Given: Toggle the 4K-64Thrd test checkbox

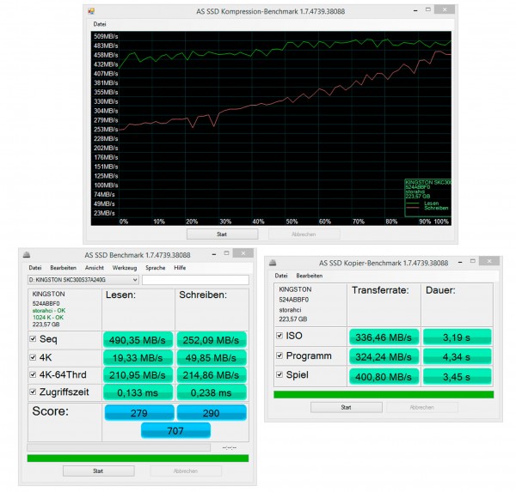Looking at the screenshot, I should click(x=33, y=374).
